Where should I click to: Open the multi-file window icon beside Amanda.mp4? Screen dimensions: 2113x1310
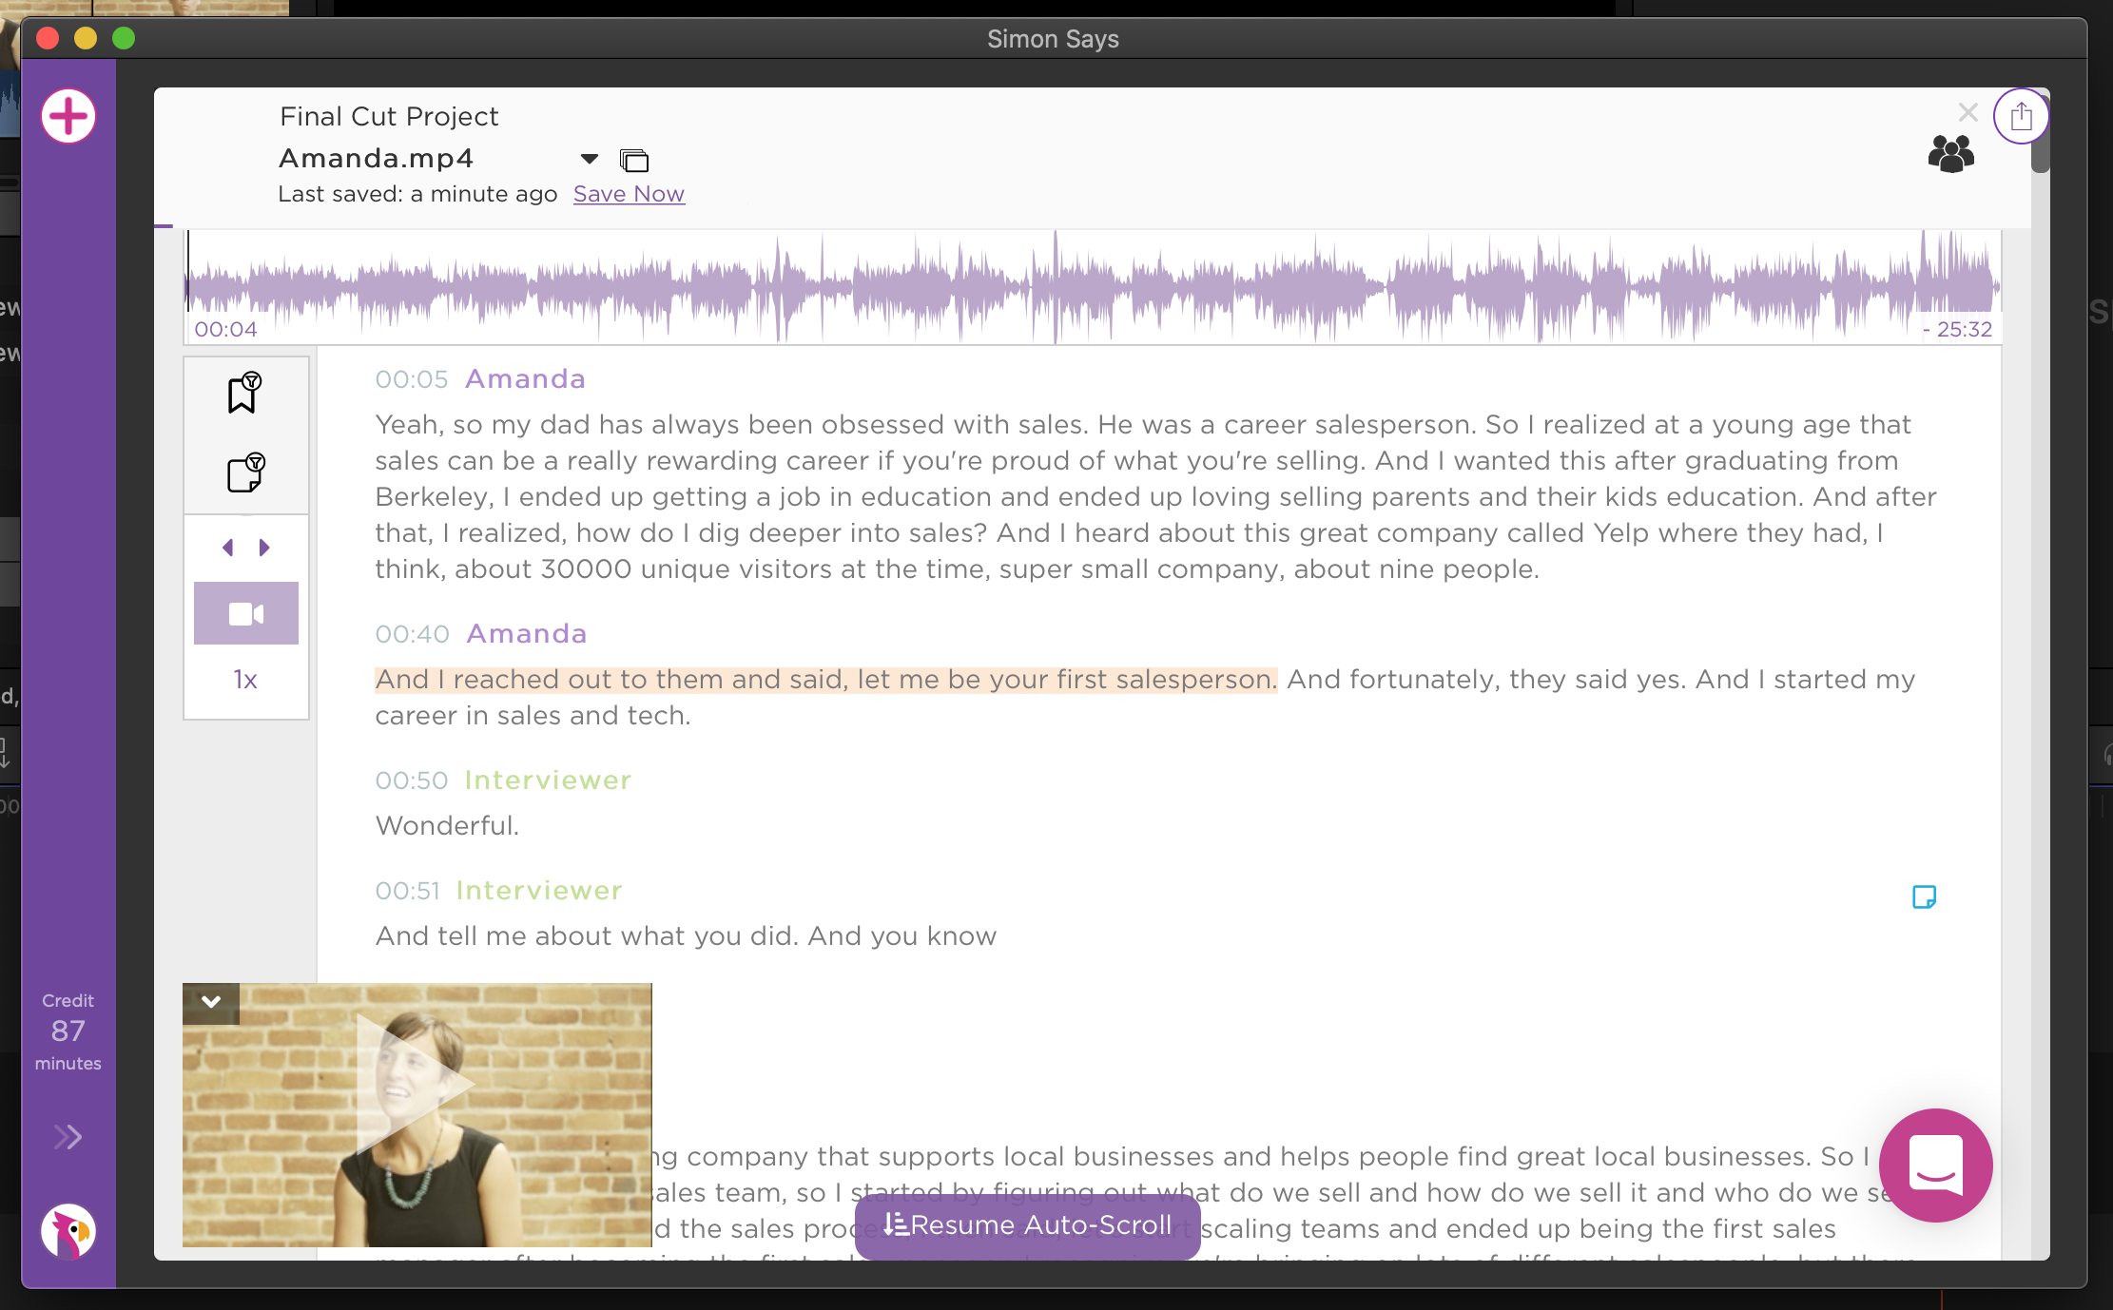(x=634, y=160)
